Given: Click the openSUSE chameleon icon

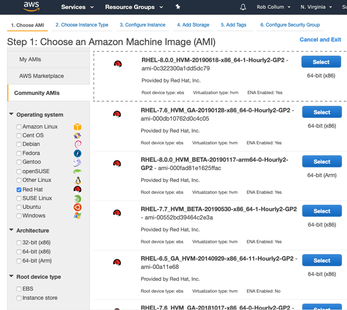Looking at the screenshot, I should tap(77, 171).
